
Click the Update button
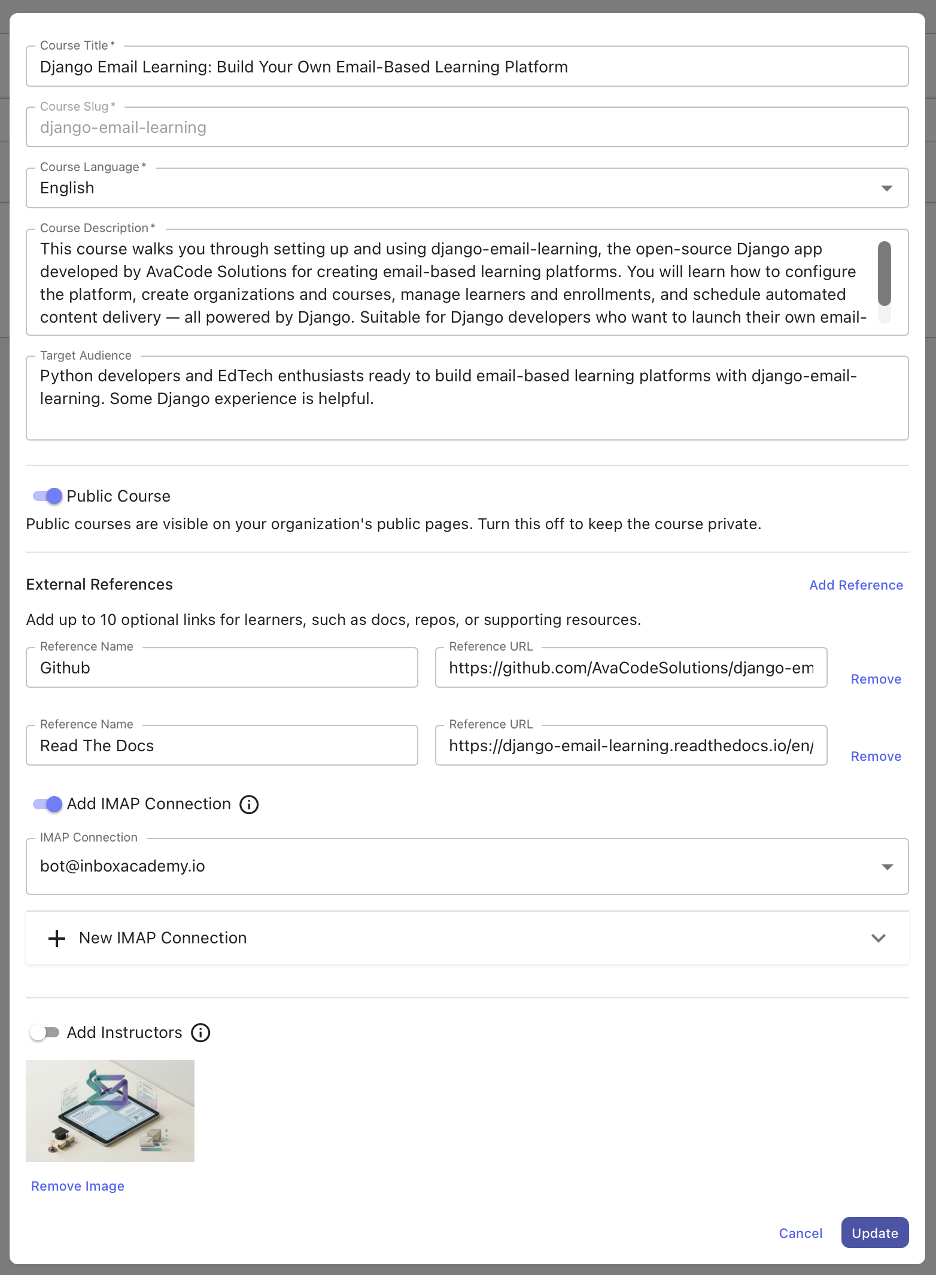[x=874, y=1233]
